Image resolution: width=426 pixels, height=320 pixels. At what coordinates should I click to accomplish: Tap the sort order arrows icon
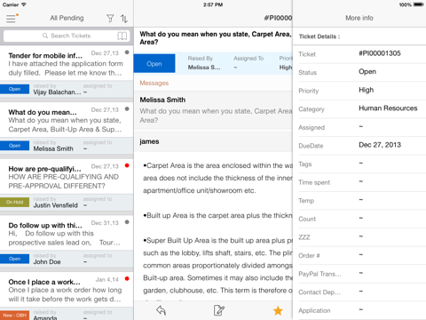click(x=124, y=19)
